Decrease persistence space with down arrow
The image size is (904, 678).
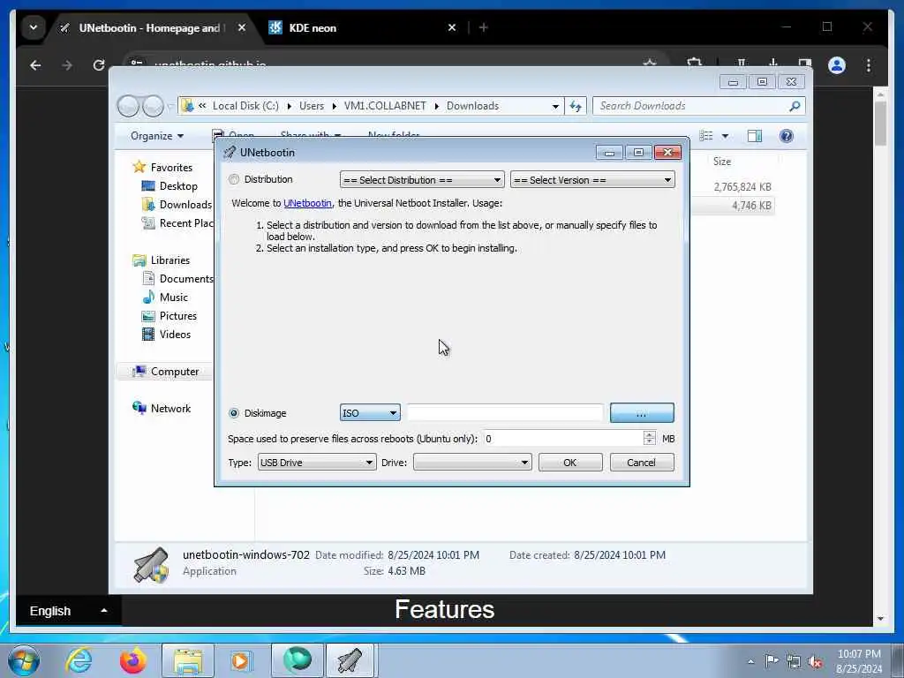(649, 443)
